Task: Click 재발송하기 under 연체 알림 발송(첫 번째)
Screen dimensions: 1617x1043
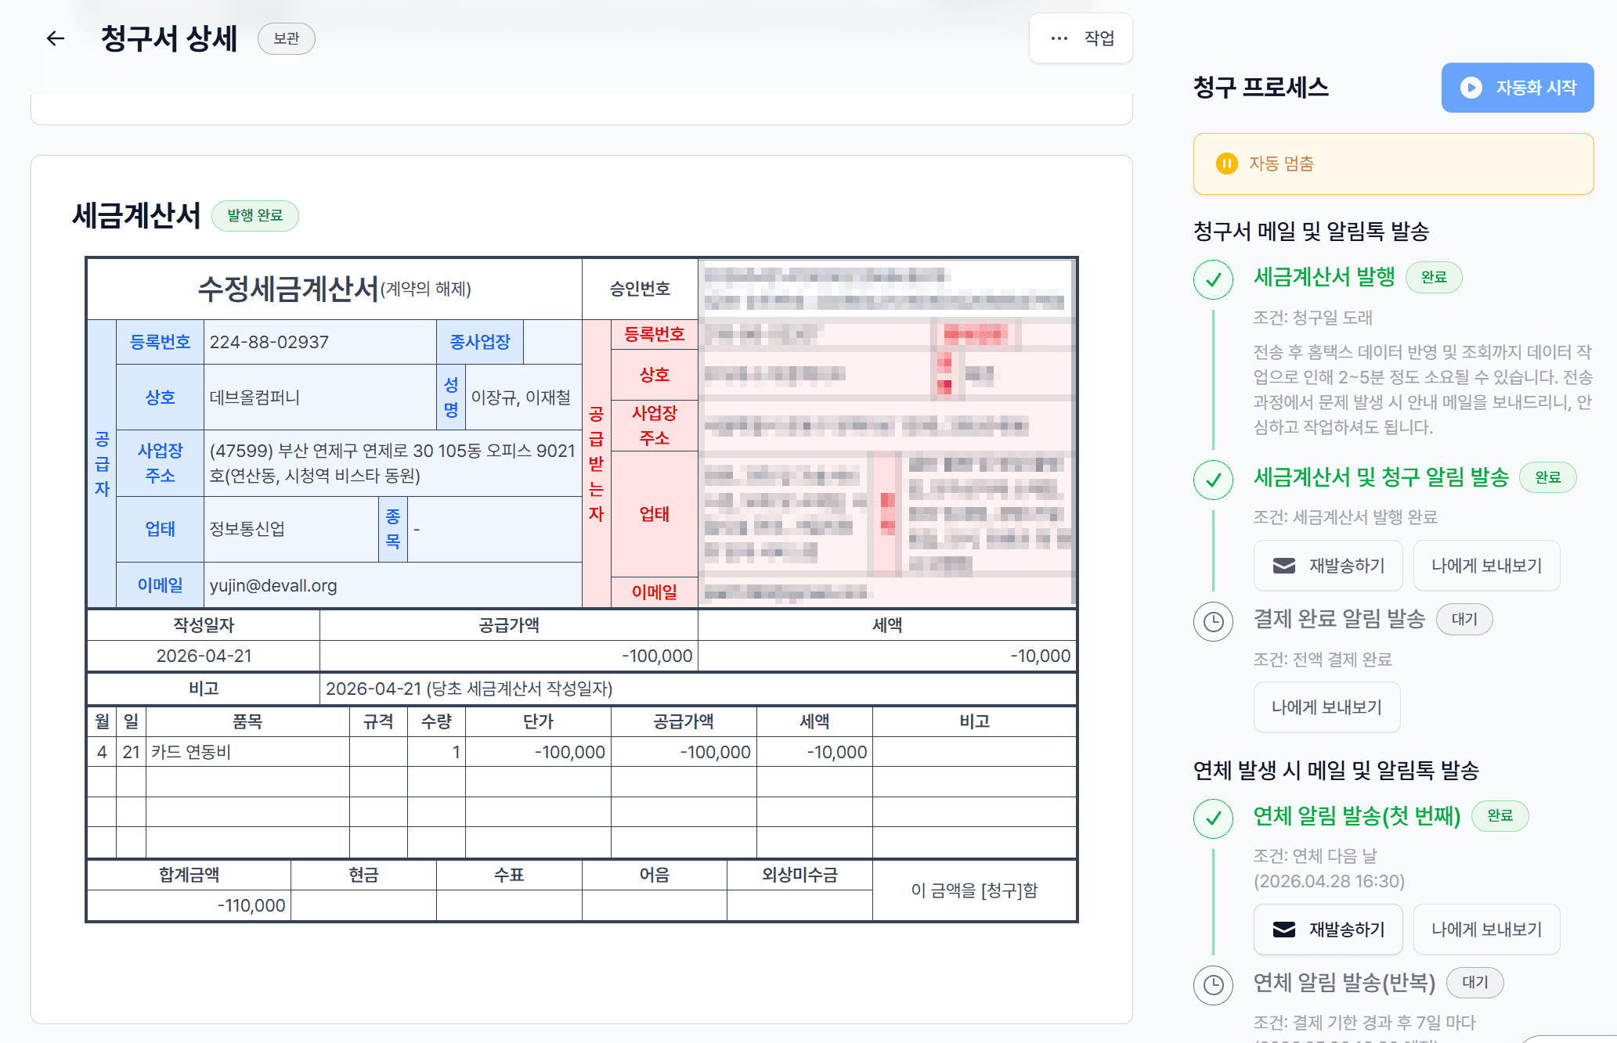Action: 1327,930
